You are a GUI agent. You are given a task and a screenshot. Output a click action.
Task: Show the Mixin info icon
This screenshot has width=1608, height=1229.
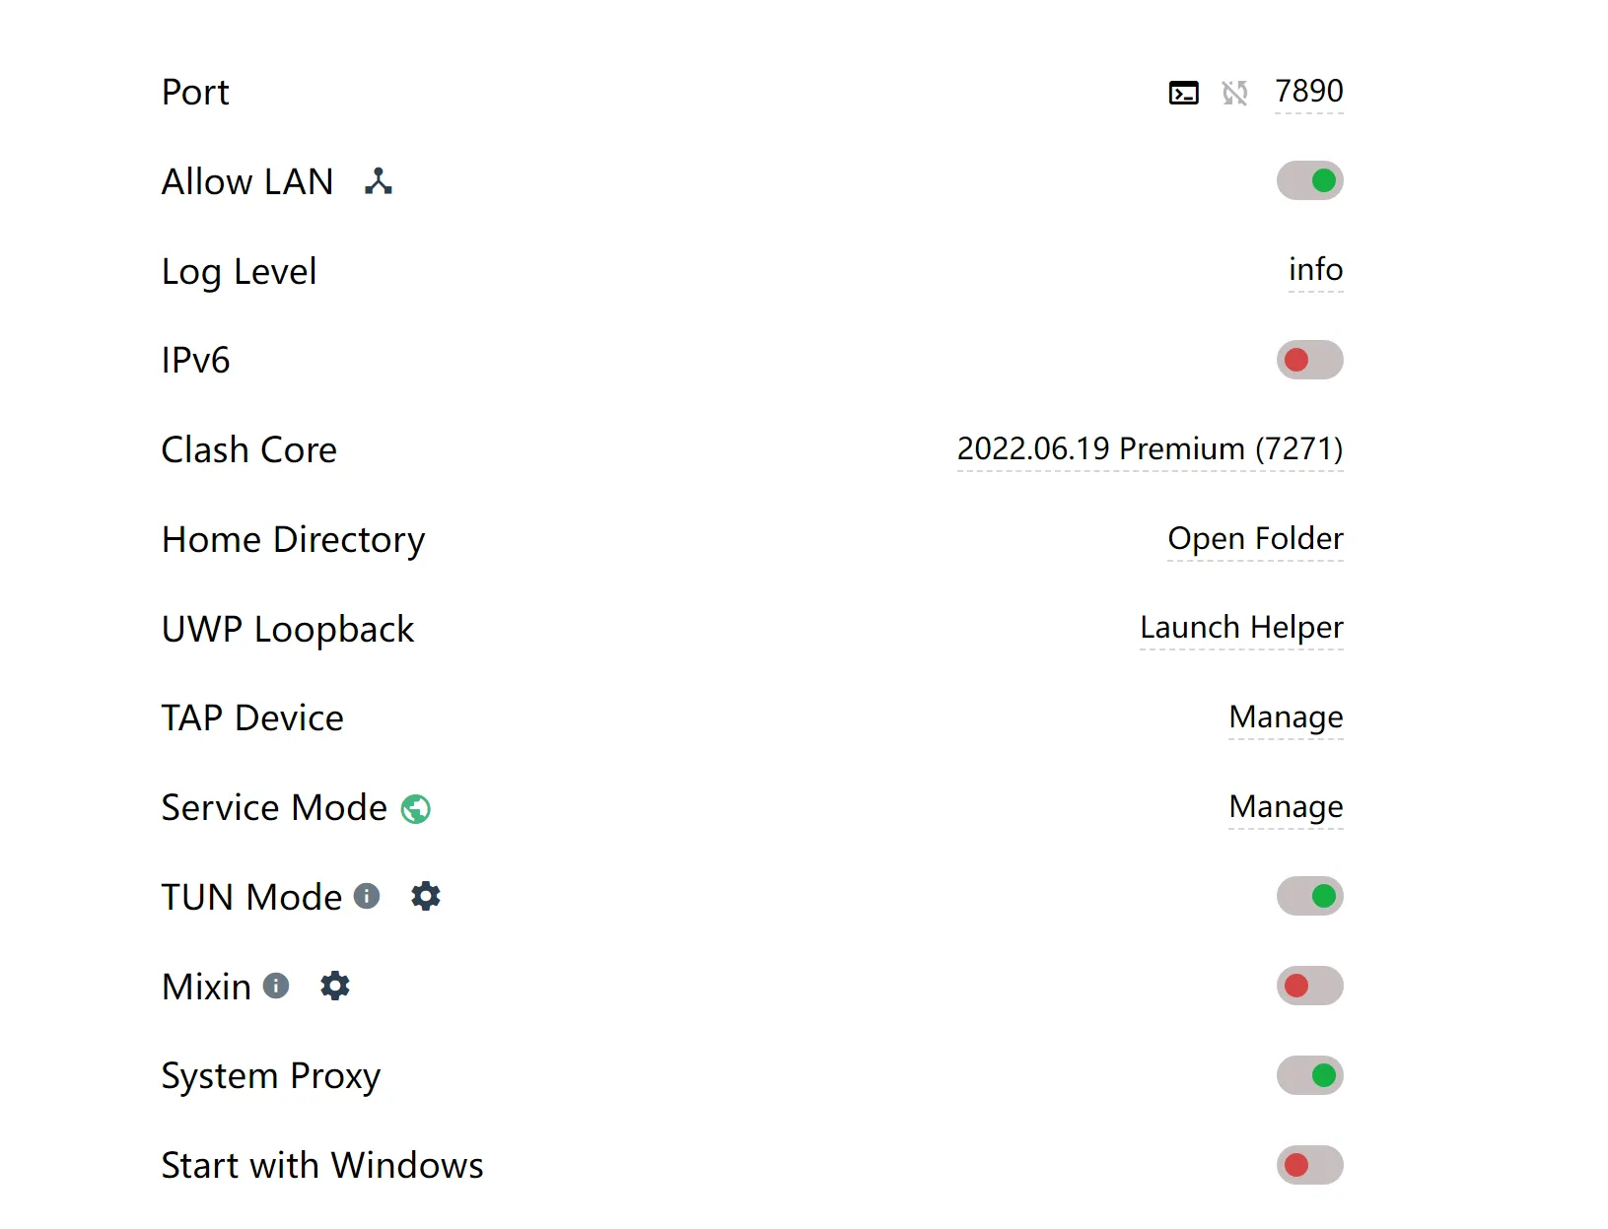276,986
